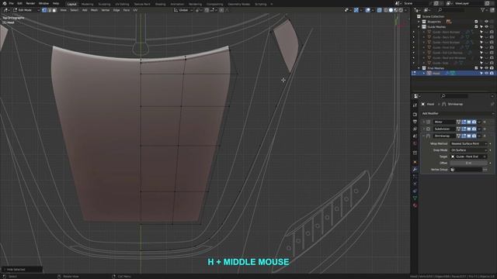Toggle selectability of Final Meshes collection

coord(481,68)
